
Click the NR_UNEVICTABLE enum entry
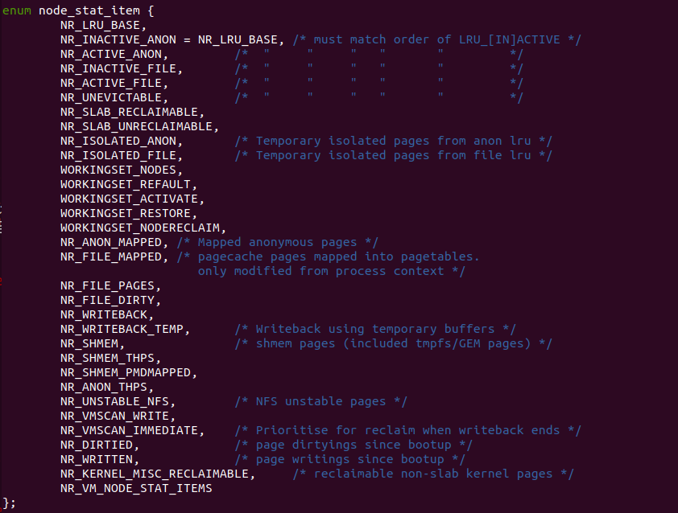click(x=111, y=97)
